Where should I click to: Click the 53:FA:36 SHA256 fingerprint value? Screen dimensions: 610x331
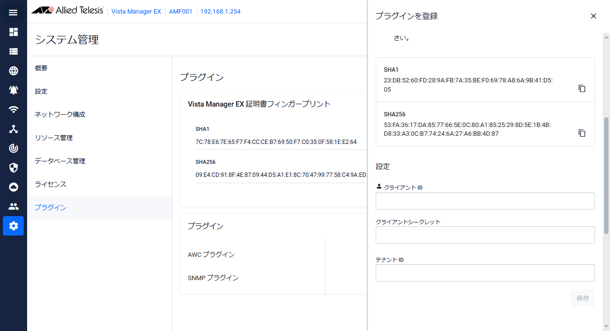point(467,129)
